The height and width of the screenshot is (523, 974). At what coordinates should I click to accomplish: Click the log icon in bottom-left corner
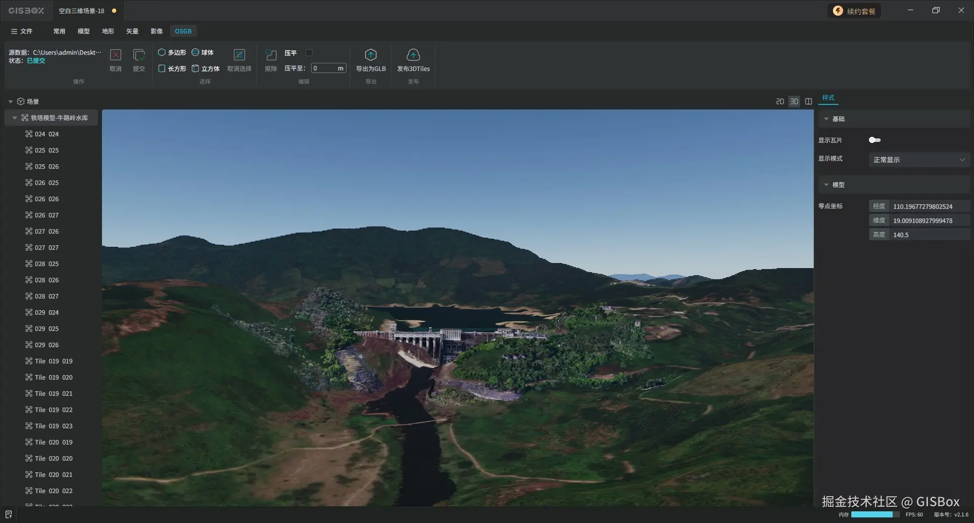9,514
